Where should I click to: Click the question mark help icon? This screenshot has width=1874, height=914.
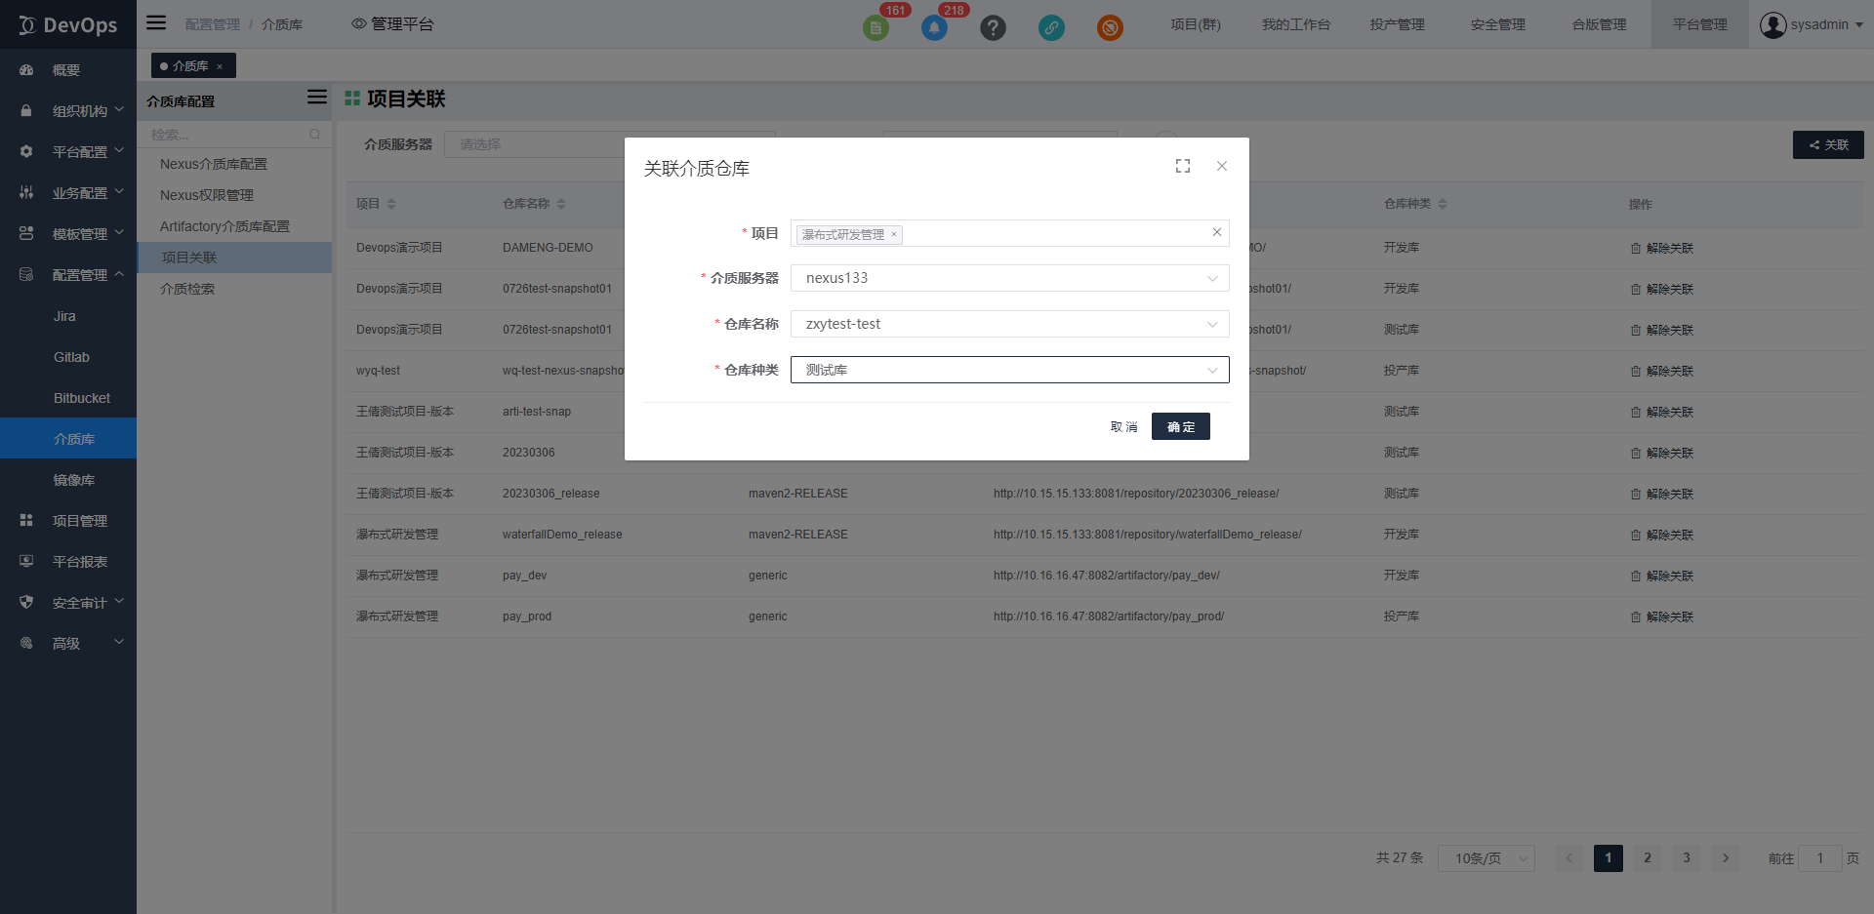point(993,27)
